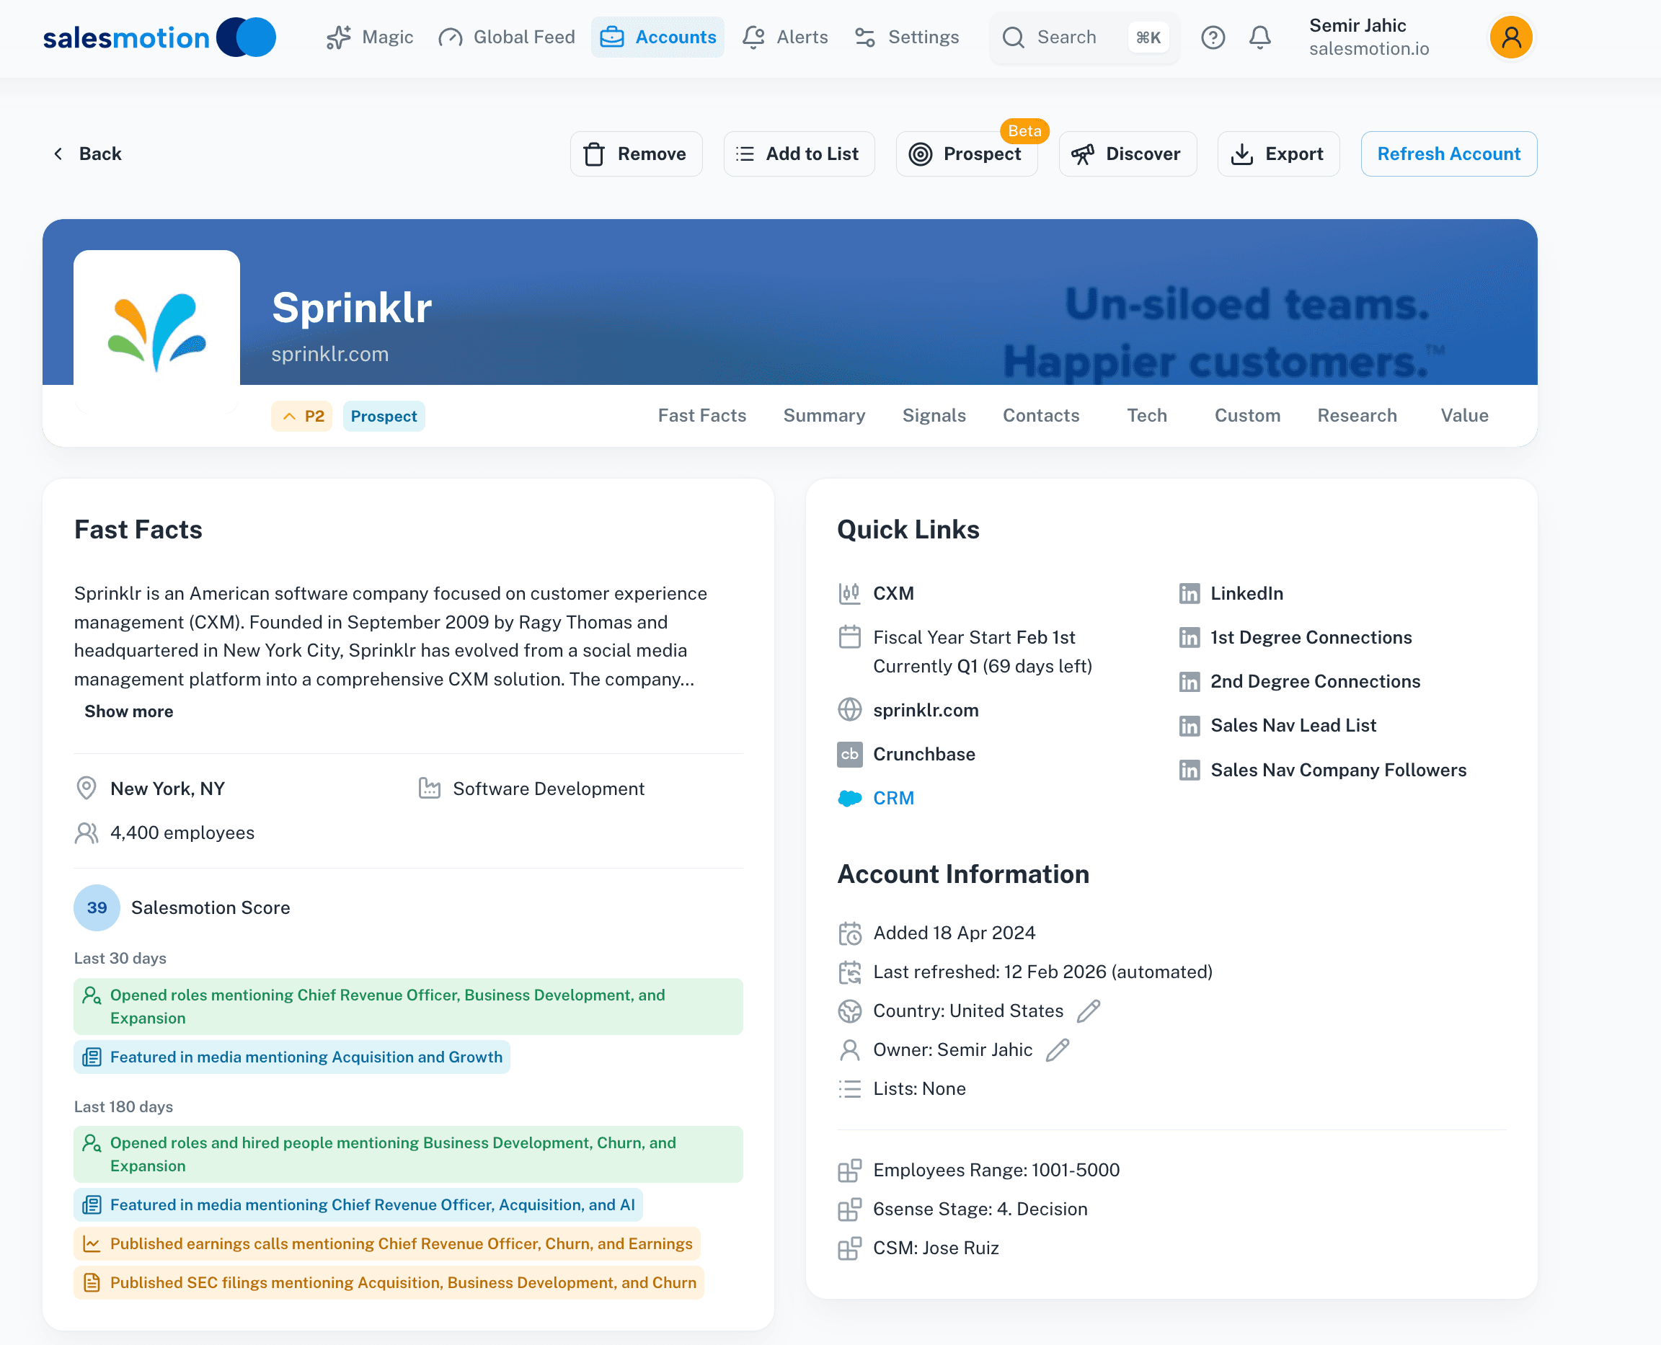Viewport: 1661px width, 1345px height.
Task: Open Sales Nav Lead List
Action: point(1293,725)
